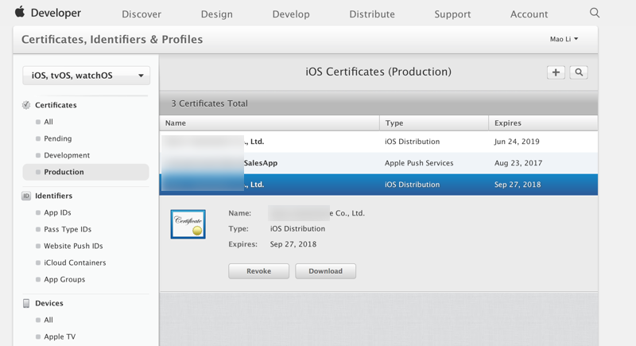Open the Discover menu
636x346 pixels.
pyautogui.click(x=142, y=14)
